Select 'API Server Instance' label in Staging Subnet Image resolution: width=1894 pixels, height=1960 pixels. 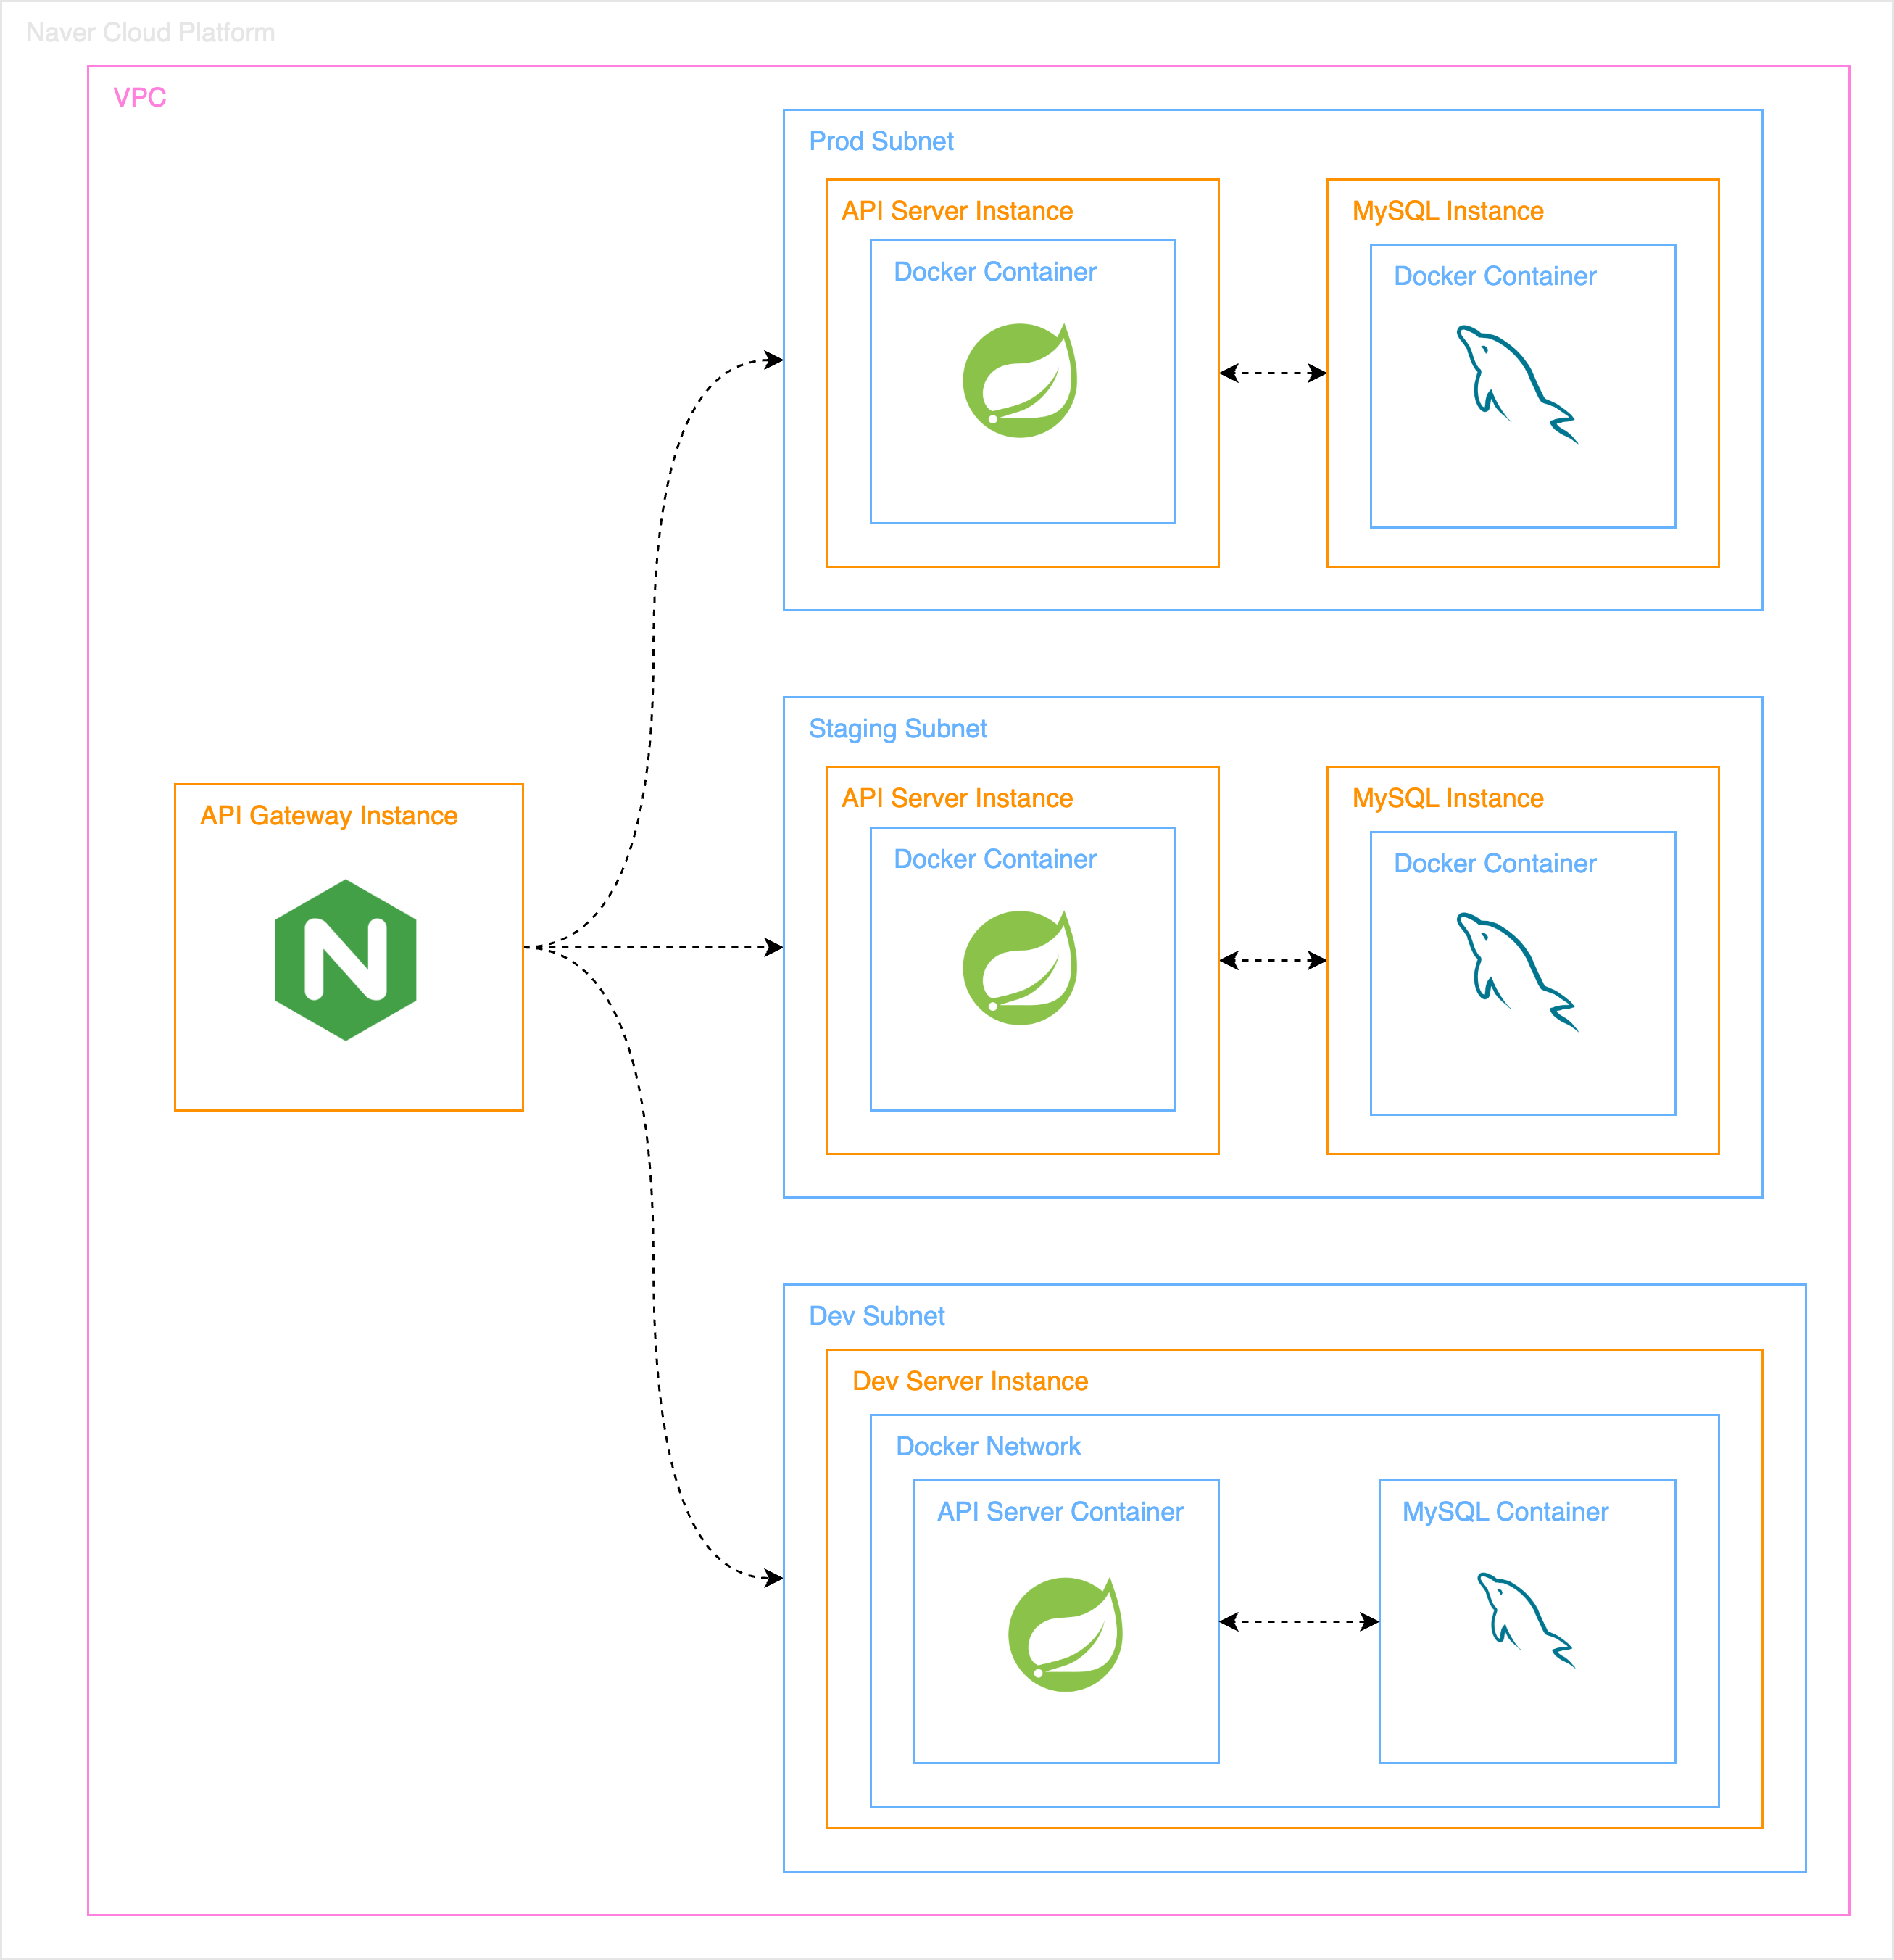(x=957, y=798)
